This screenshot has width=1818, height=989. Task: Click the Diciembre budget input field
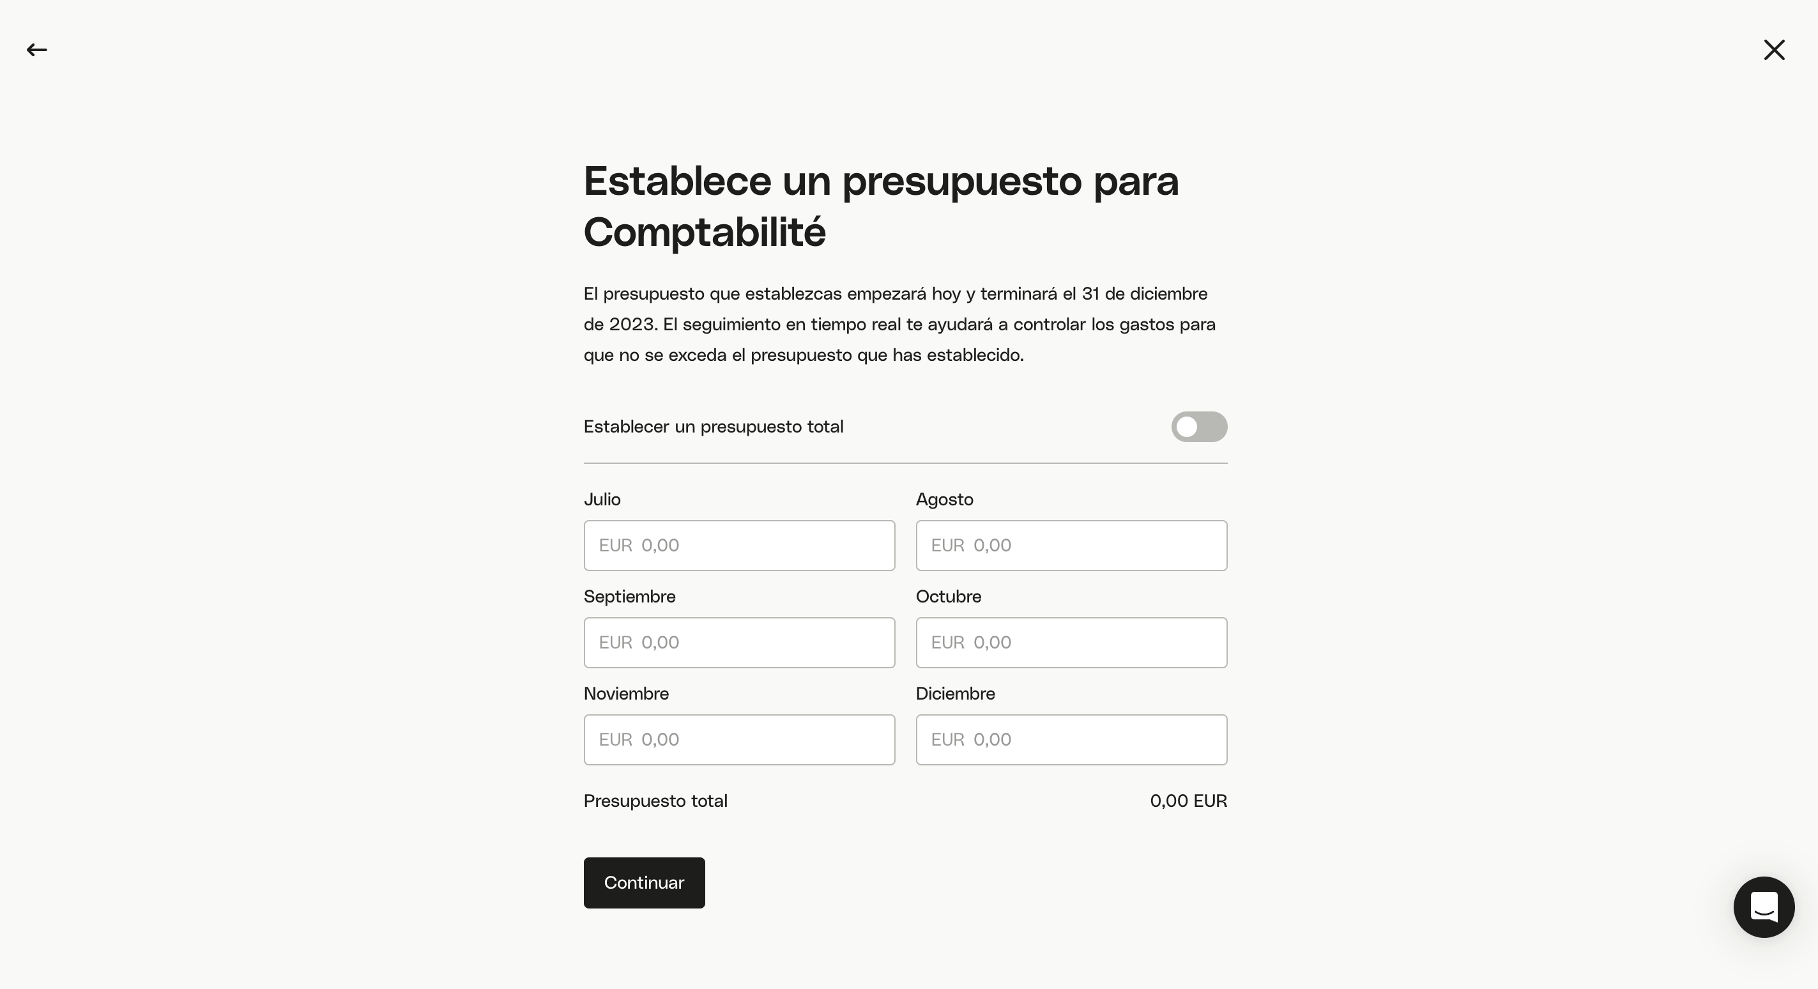(x=1071, y=739)
